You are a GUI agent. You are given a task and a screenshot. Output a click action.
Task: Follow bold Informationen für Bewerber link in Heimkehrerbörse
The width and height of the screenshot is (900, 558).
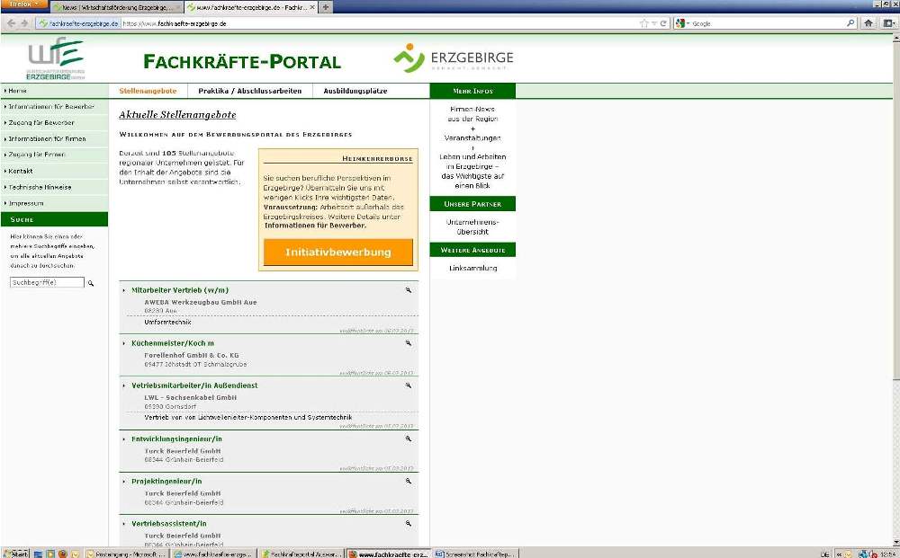coord(315,226)
